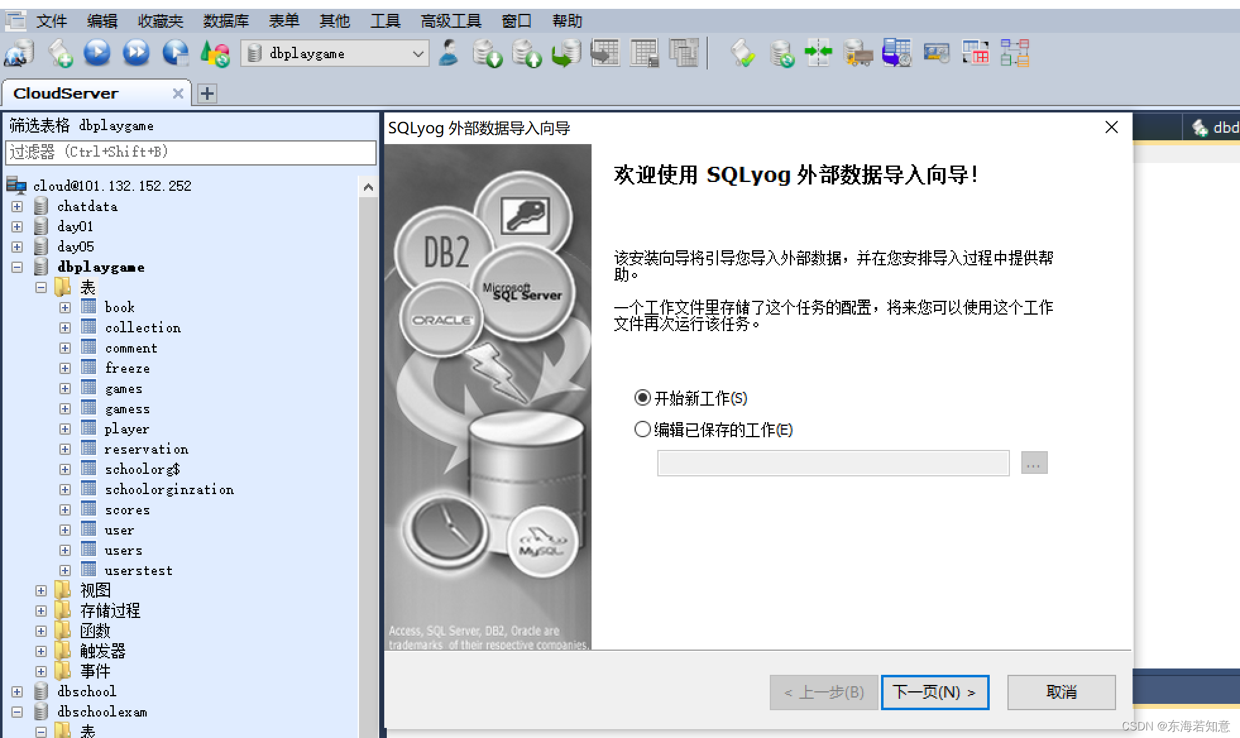Click the execute query play icon
1240x738 pixels.
click(x=97, y=53)
